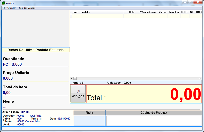This screenshot has width=204, height=132.
Task: Select the P.Venda column header
Action: click(x=144, y=12)
